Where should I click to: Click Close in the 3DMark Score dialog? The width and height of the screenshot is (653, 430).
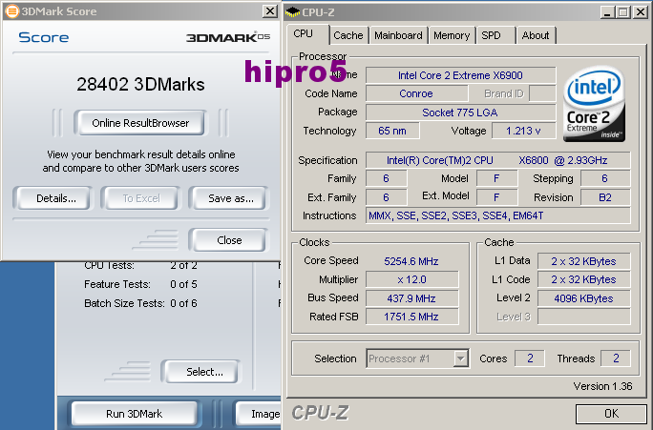pyautogui.click(x=229, y=240)
